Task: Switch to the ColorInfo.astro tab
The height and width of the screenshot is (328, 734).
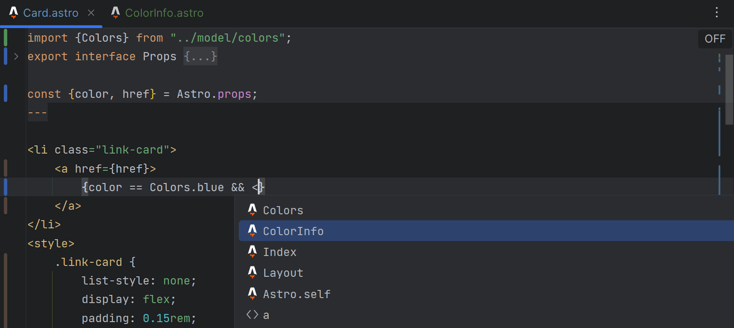Action: point(164,13)
